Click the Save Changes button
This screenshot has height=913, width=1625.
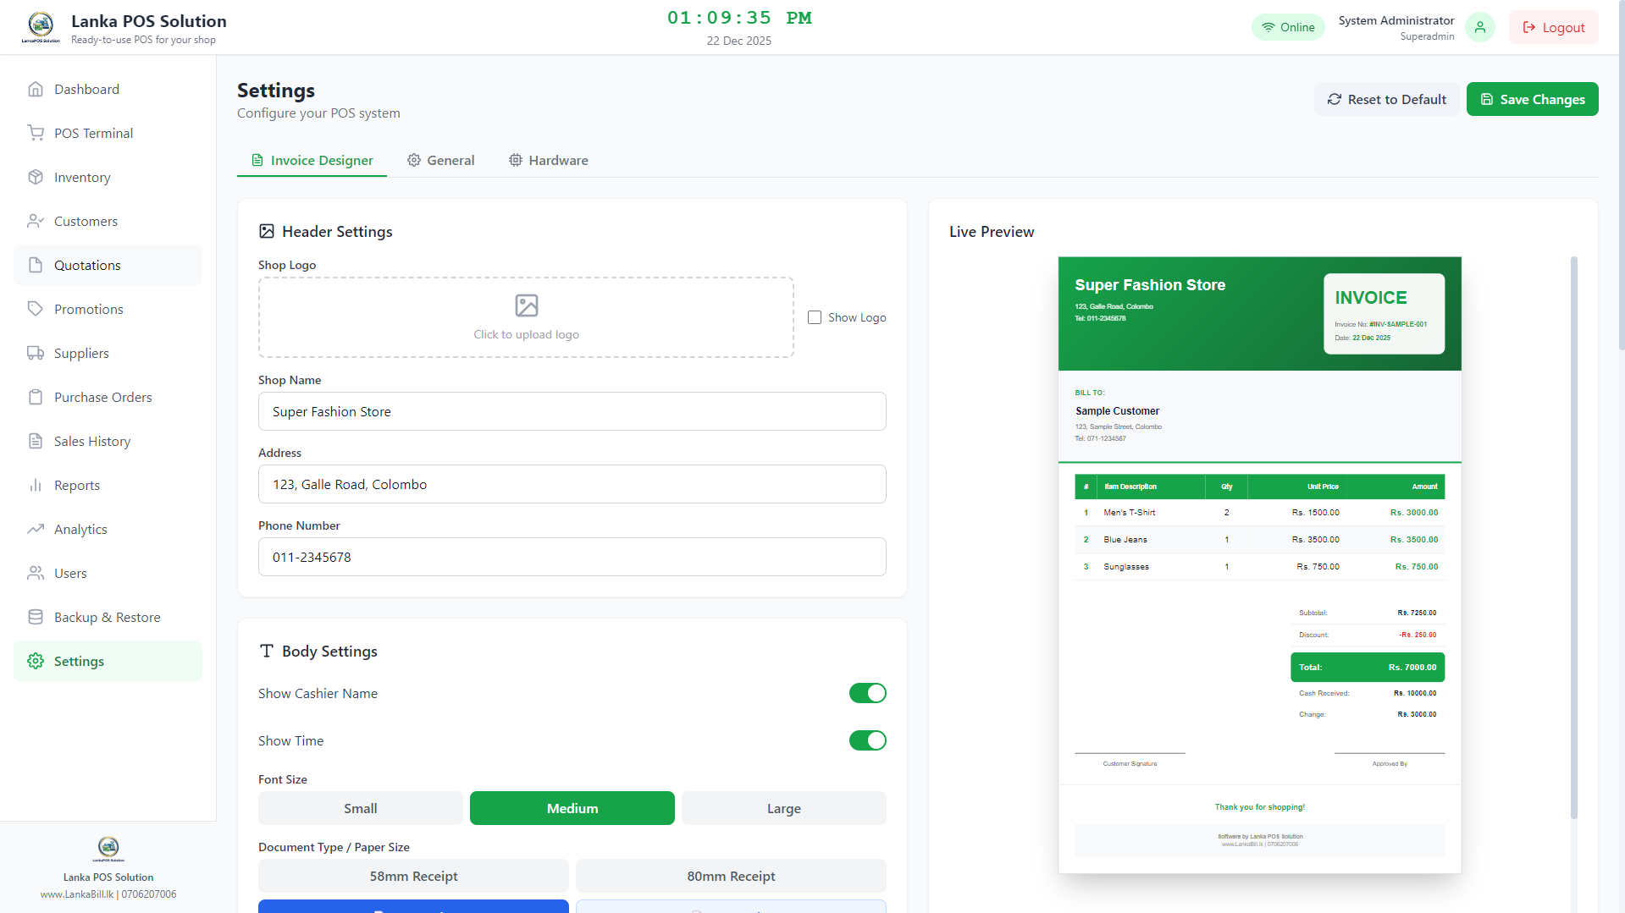coord(1532,99)
